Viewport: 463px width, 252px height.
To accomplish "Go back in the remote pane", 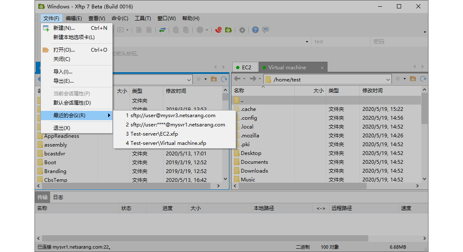I will coord(237,79).
